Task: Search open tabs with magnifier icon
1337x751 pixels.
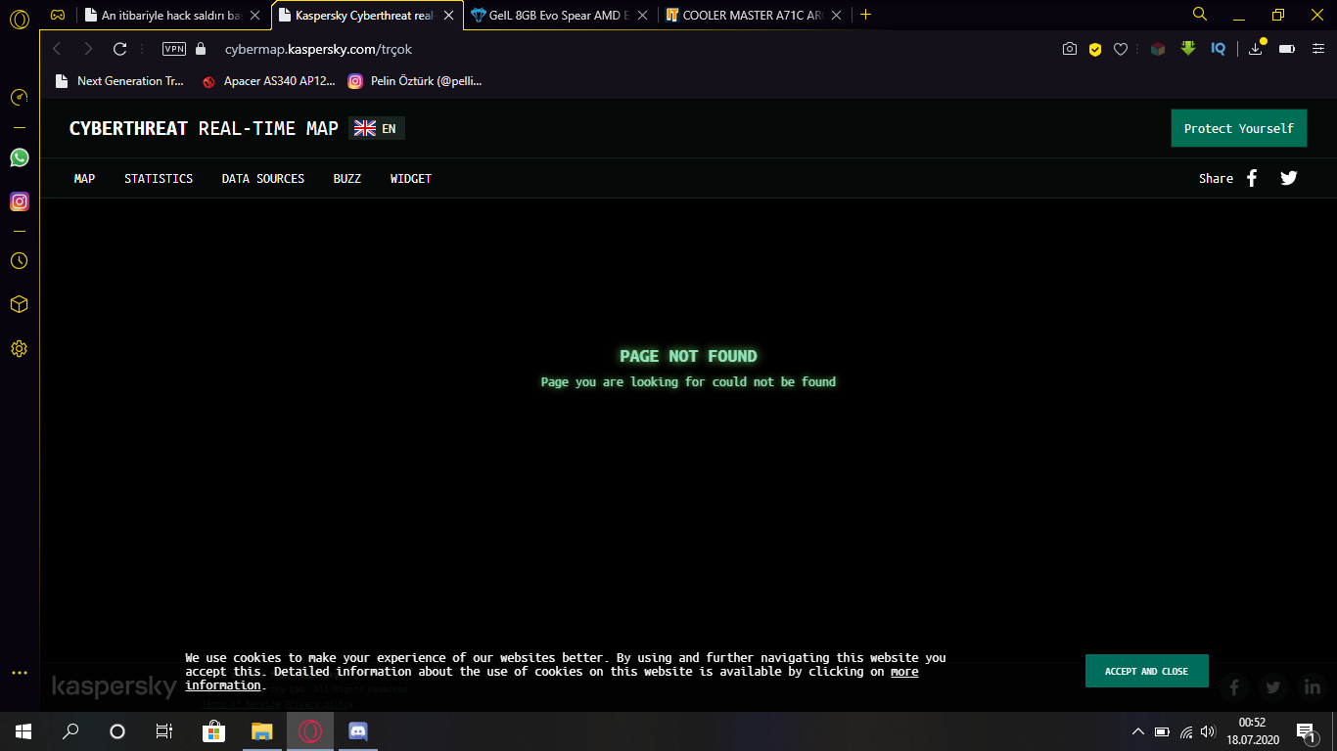Action: click(1200, 14)
